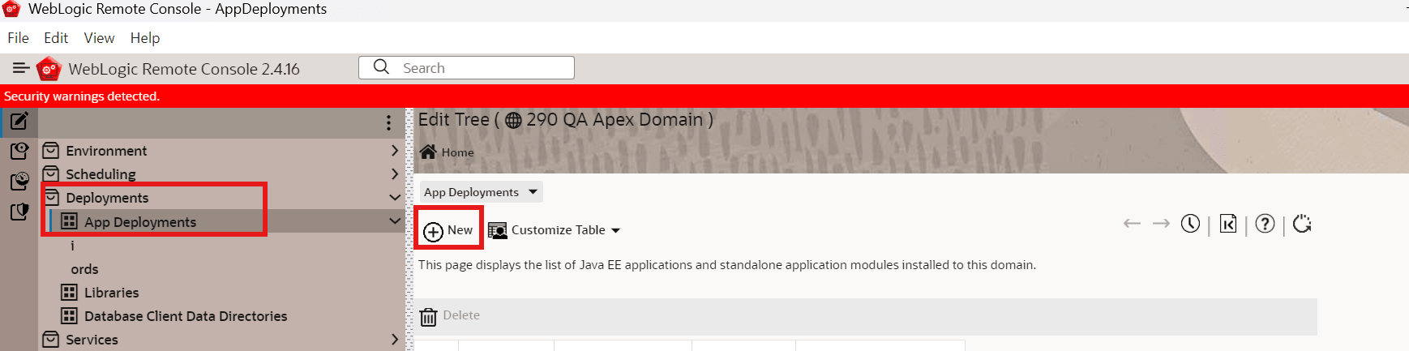Viewport: 1409px width, 351px height.
Task: Click the Security warnings detected banner
Action: pos(704,96)
